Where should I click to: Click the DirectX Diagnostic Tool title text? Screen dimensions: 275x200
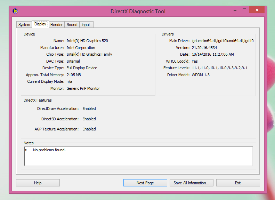[x=138, y=11]
